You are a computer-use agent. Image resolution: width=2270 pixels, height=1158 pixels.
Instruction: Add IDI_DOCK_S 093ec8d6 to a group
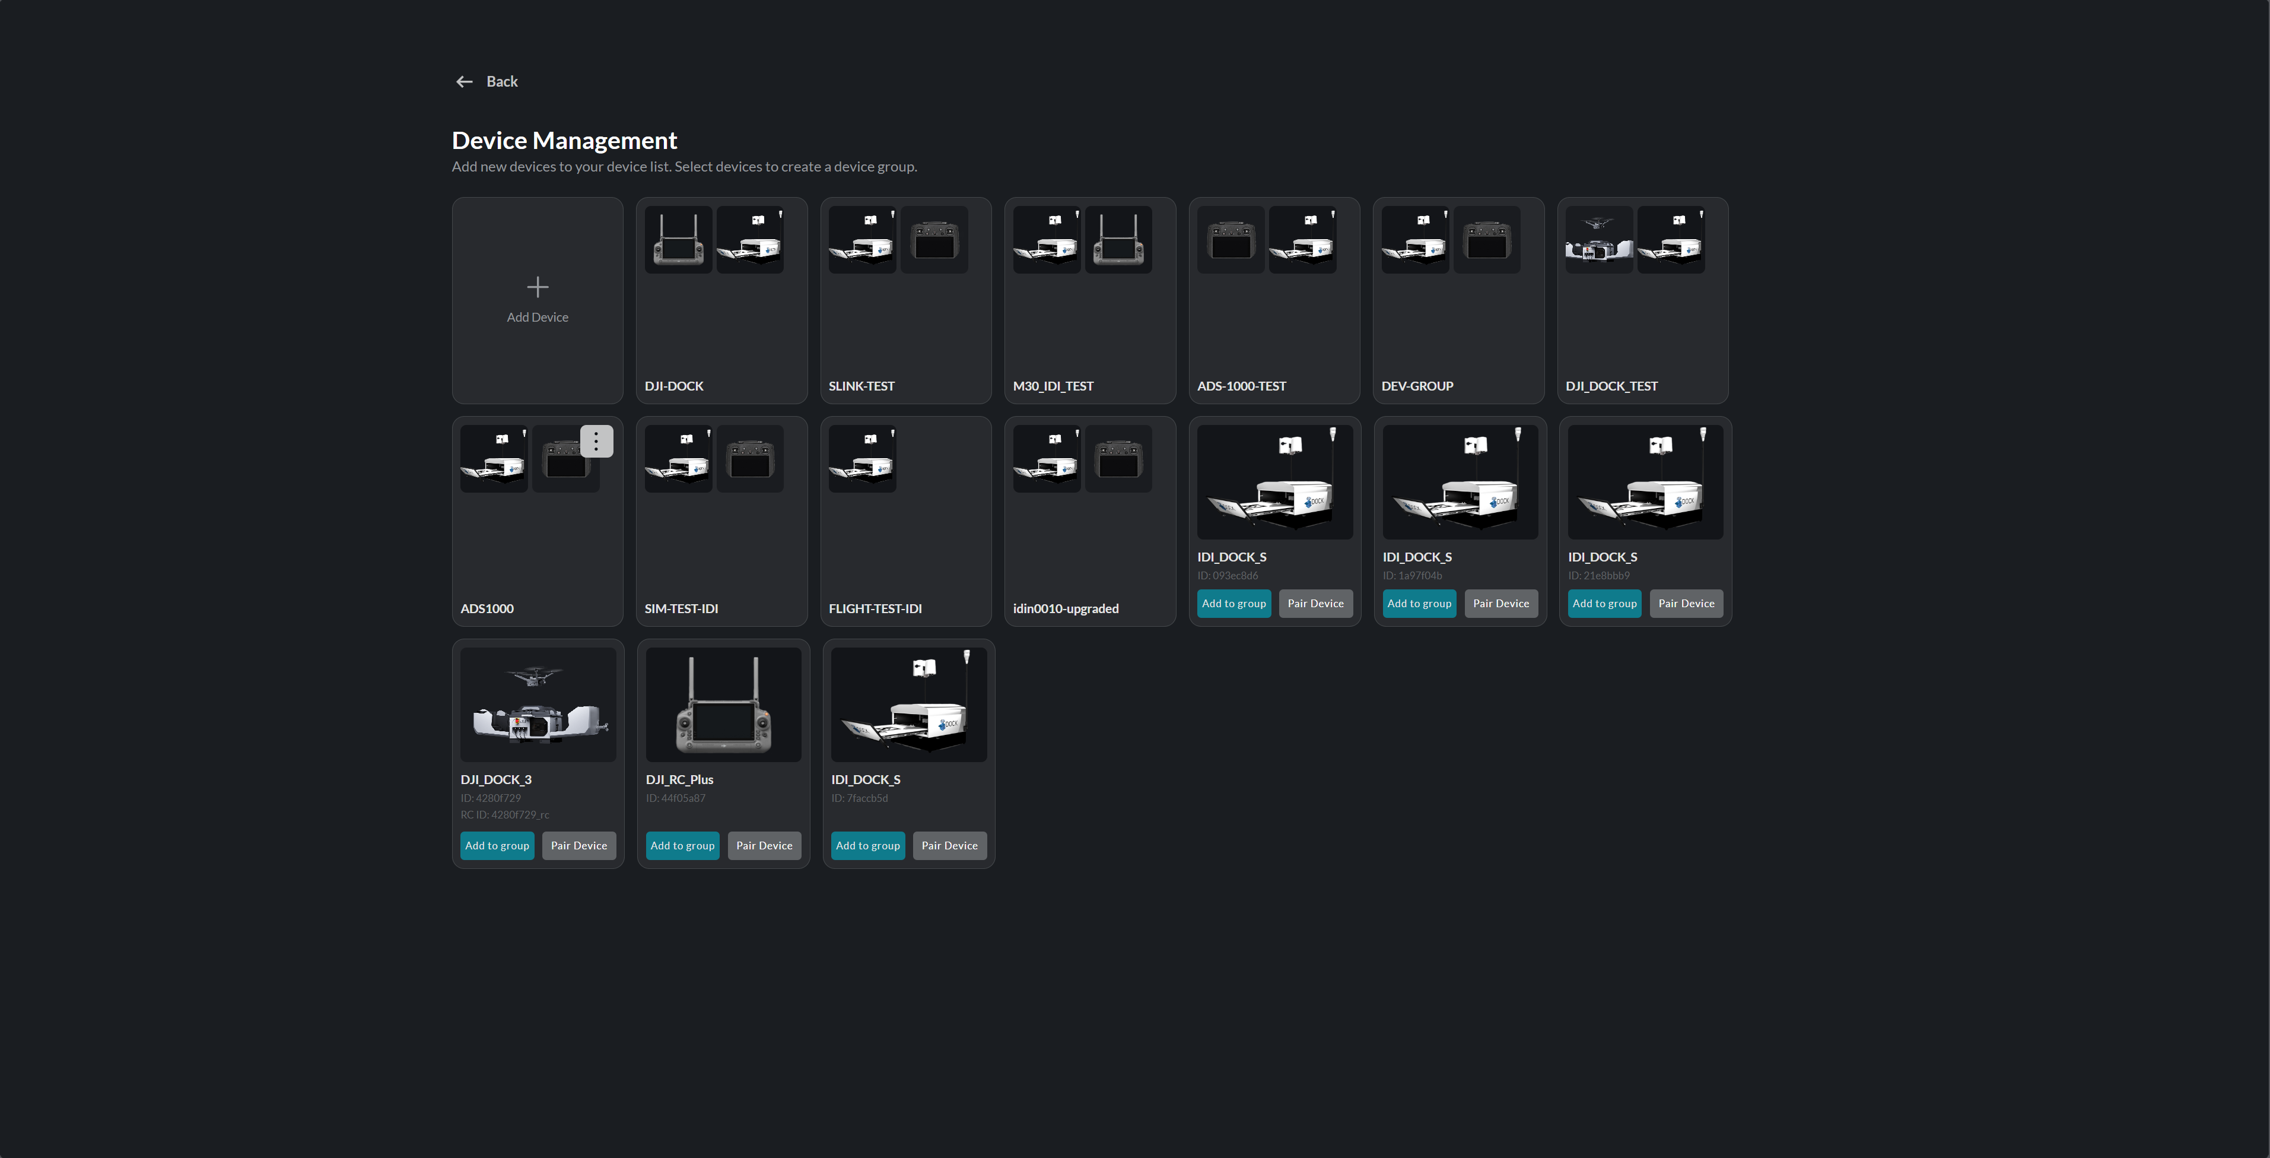[x=1233, y=603]
